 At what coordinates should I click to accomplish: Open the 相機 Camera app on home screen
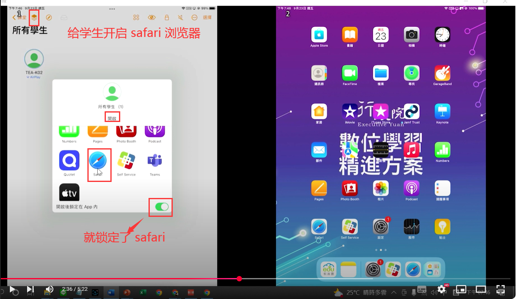[412, 34]
